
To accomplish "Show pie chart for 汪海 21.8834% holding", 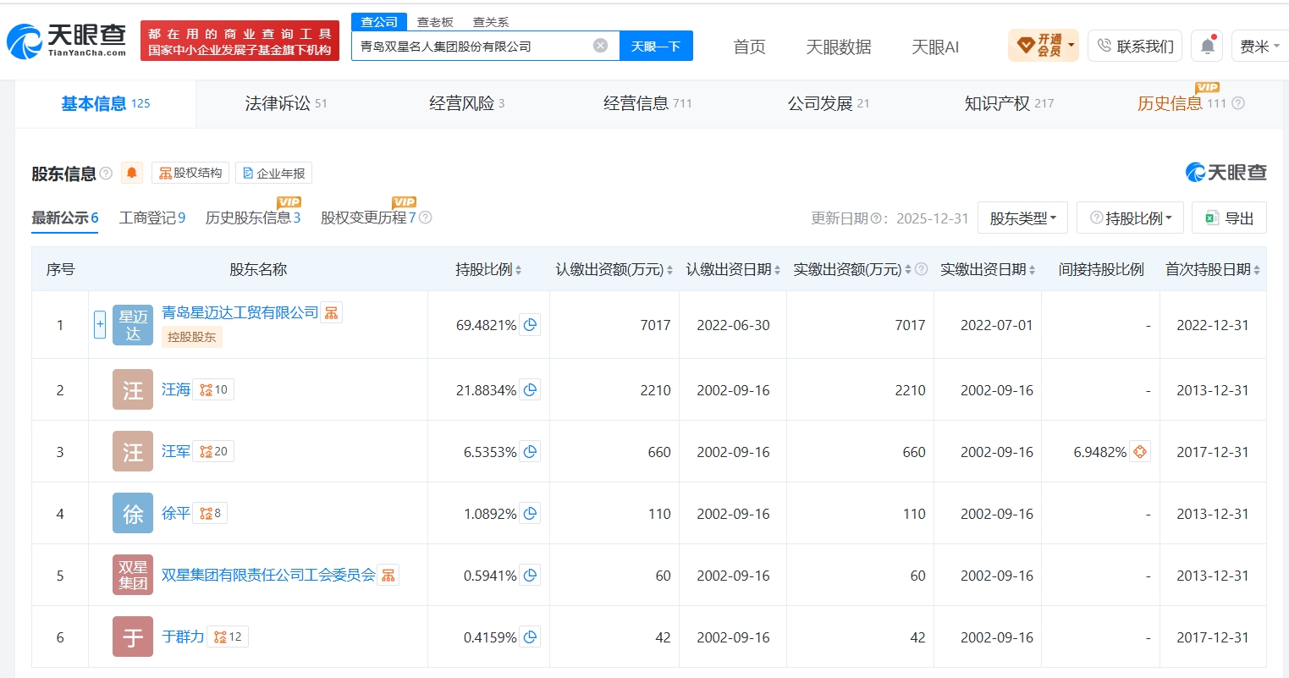I will (530, 390).
